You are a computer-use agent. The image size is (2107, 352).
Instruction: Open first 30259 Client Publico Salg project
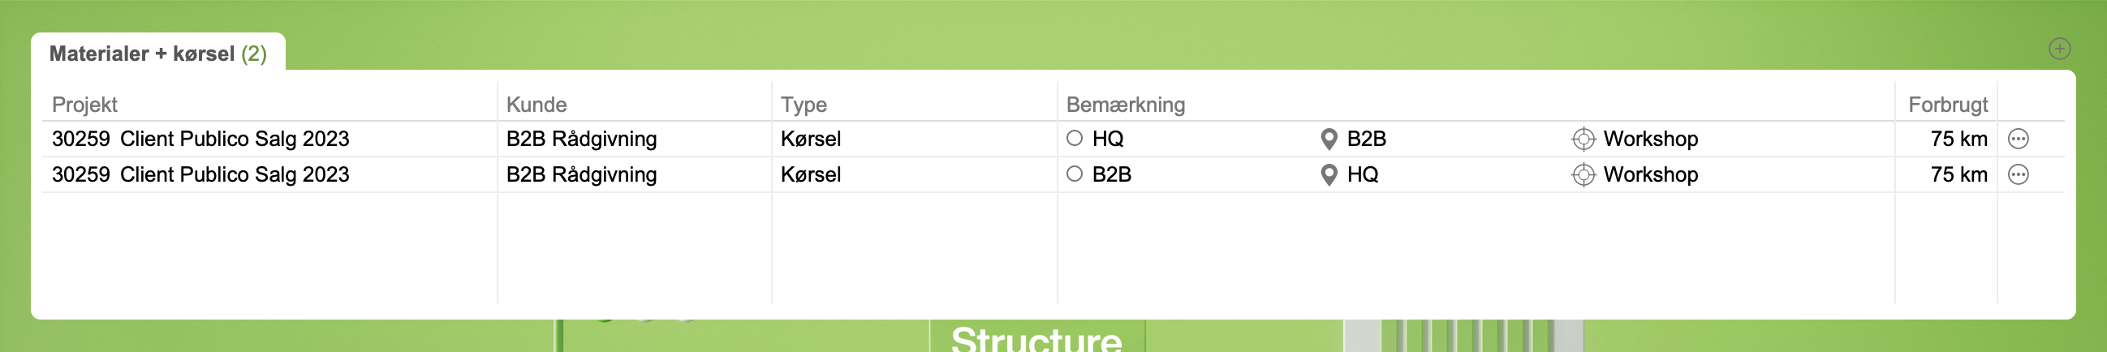click(x=200, y=139)
